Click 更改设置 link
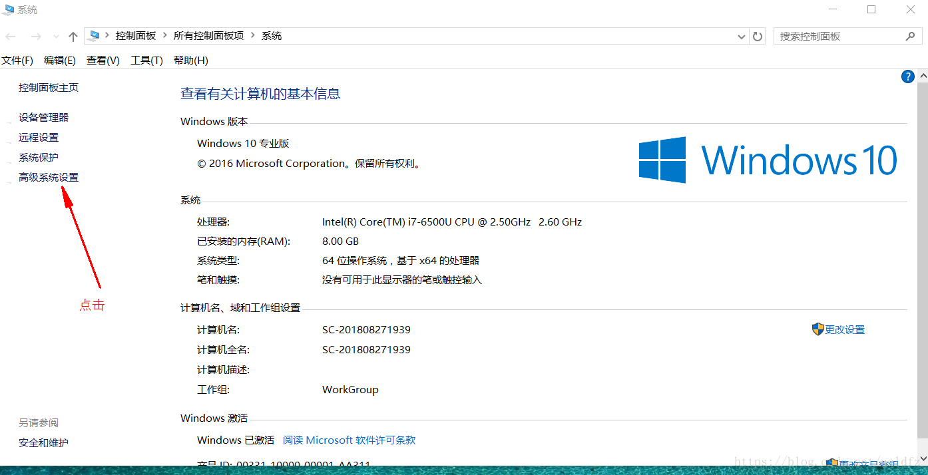 pos(845,330)
